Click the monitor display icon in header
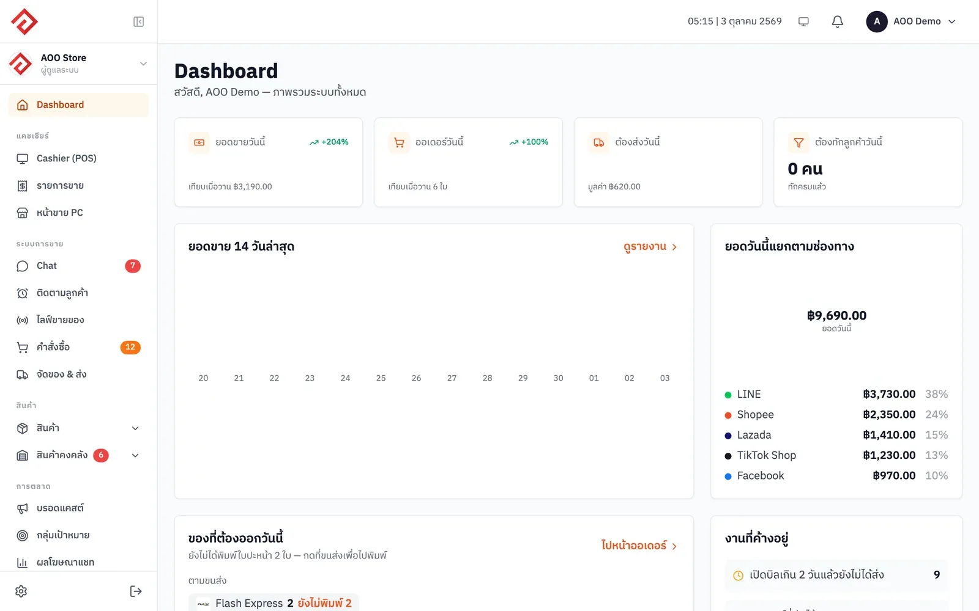The image size is (979, 611). pyautogui.click(x=803, y=21)
